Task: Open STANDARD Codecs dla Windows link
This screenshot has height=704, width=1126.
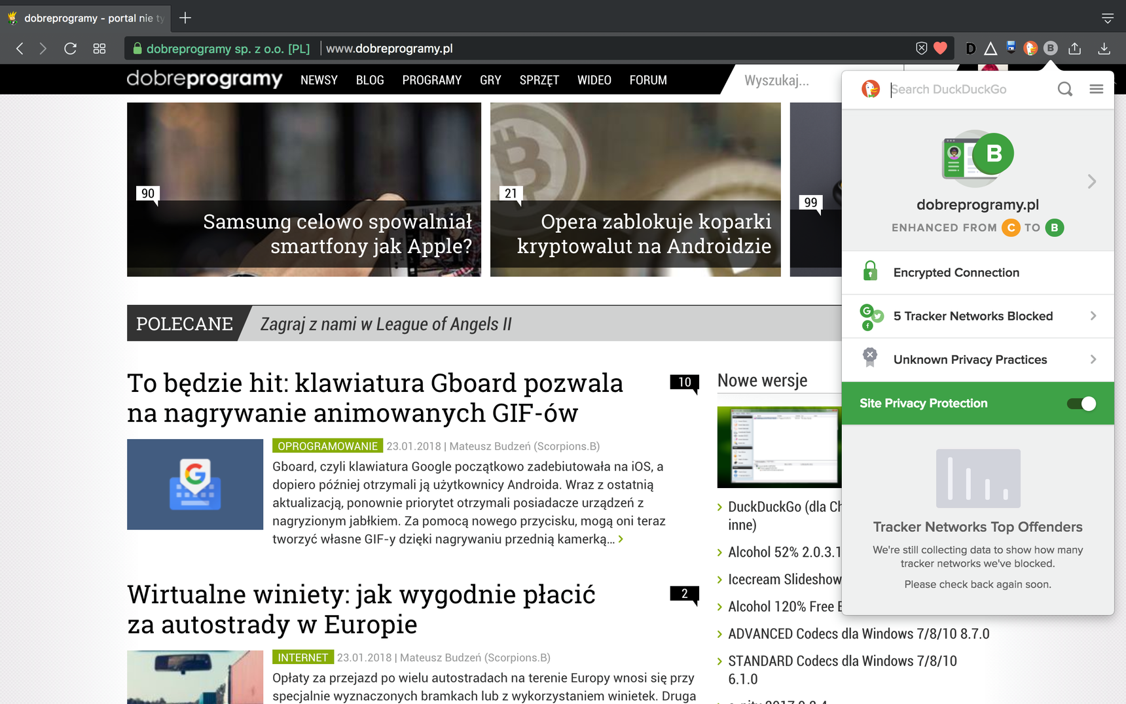Action: coord(843,670)
